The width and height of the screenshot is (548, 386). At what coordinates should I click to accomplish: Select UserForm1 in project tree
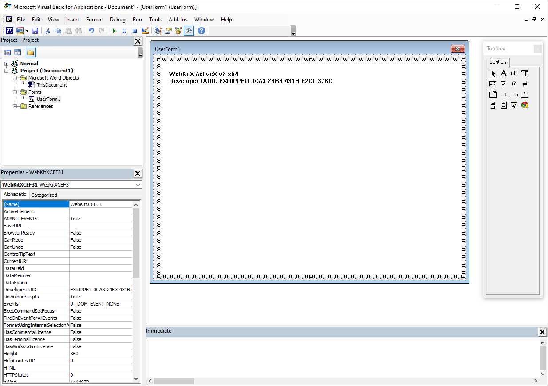[48, 99]
